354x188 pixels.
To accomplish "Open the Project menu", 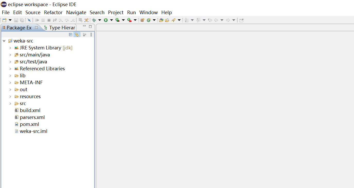I will coord(116,12).
